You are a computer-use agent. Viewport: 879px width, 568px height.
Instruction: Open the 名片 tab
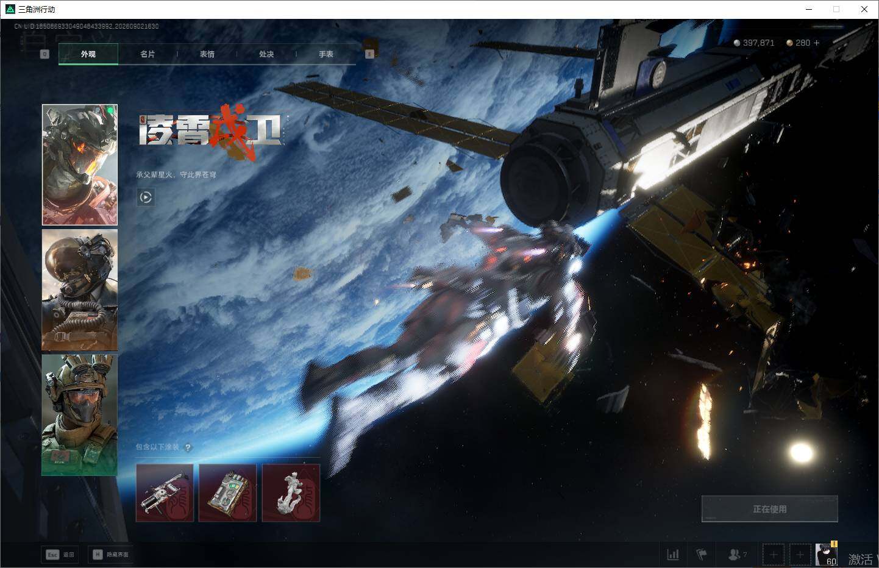pos(148,54)
